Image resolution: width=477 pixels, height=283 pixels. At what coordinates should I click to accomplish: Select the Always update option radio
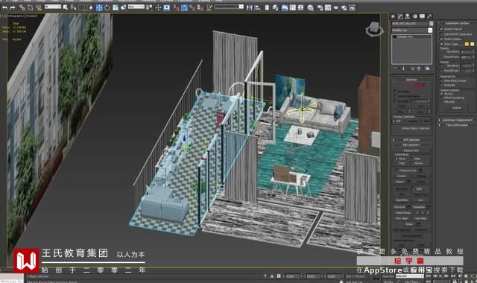click(x=442, y=94)
